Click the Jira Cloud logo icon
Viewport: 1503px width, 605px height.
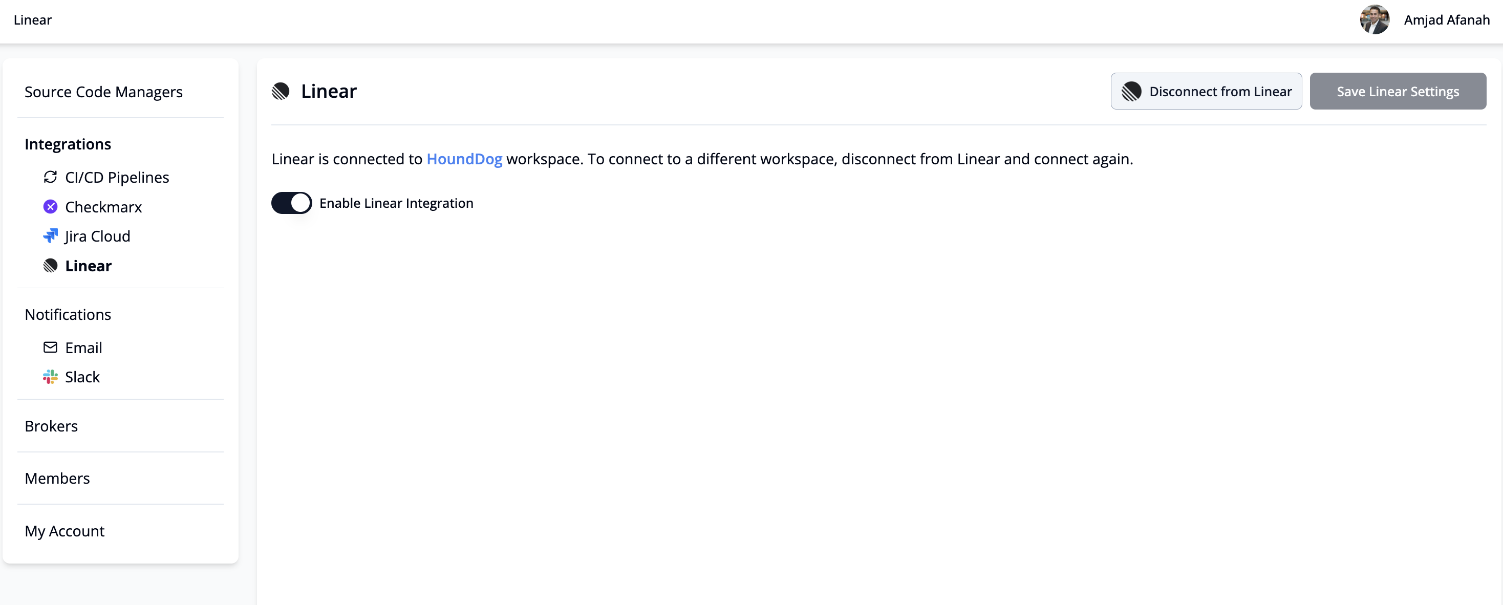point(50,235)
